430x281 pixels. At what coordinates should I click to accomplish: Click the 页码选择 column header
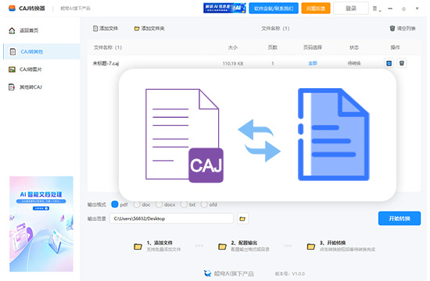click(x=313, y=48)
